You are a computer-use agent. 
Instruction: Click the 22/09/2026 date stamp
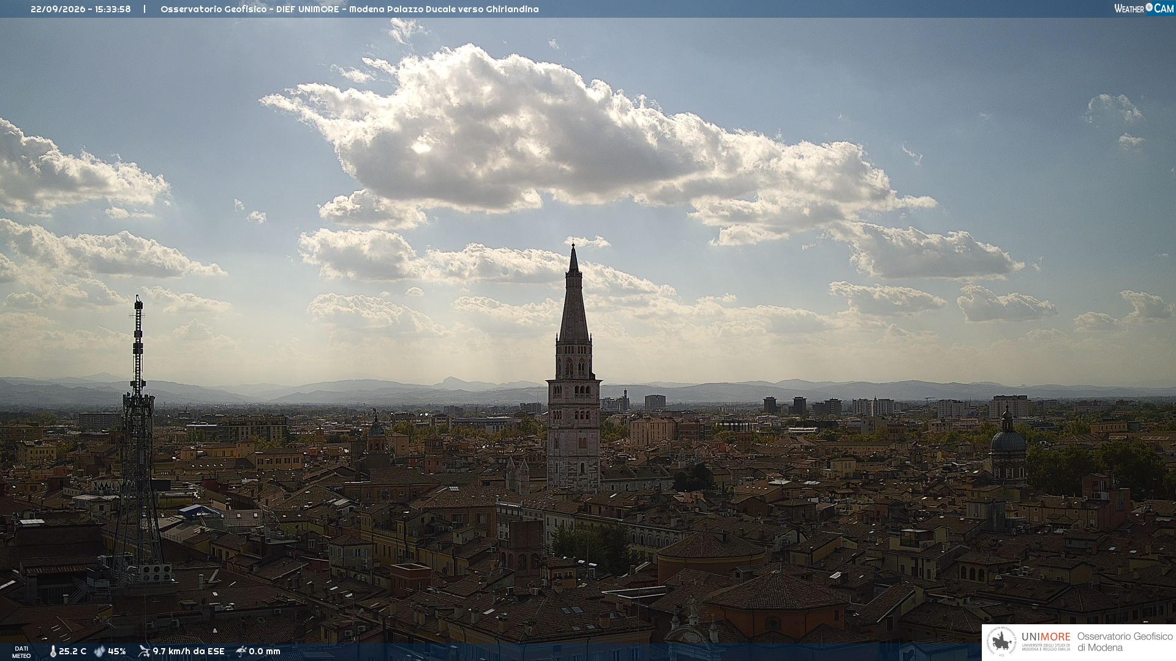pyautogui.click(x=59, y=9)
